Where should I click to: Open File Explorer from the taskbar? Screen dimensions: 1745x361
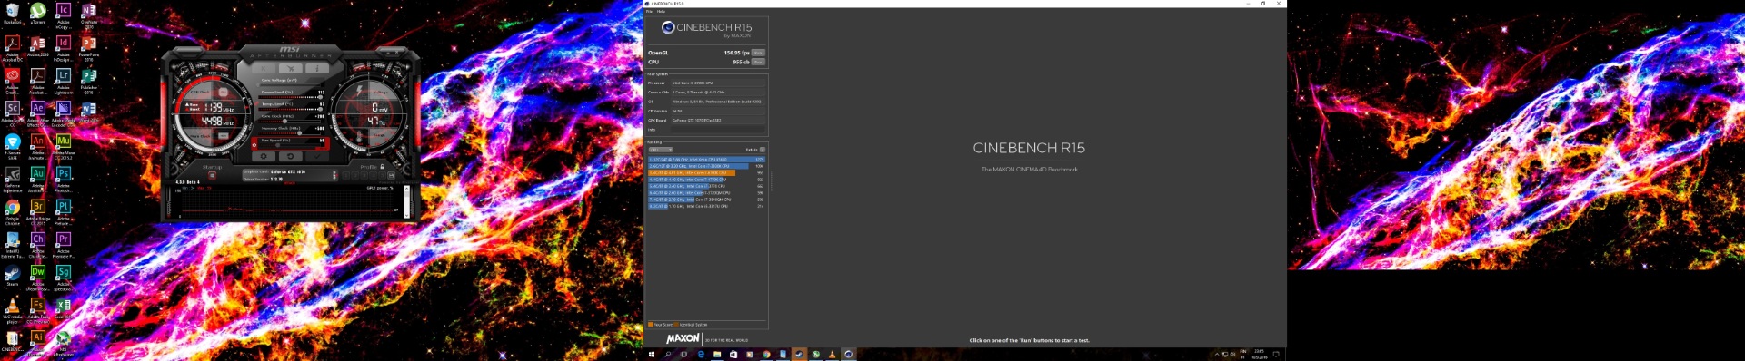click(717, 355)
